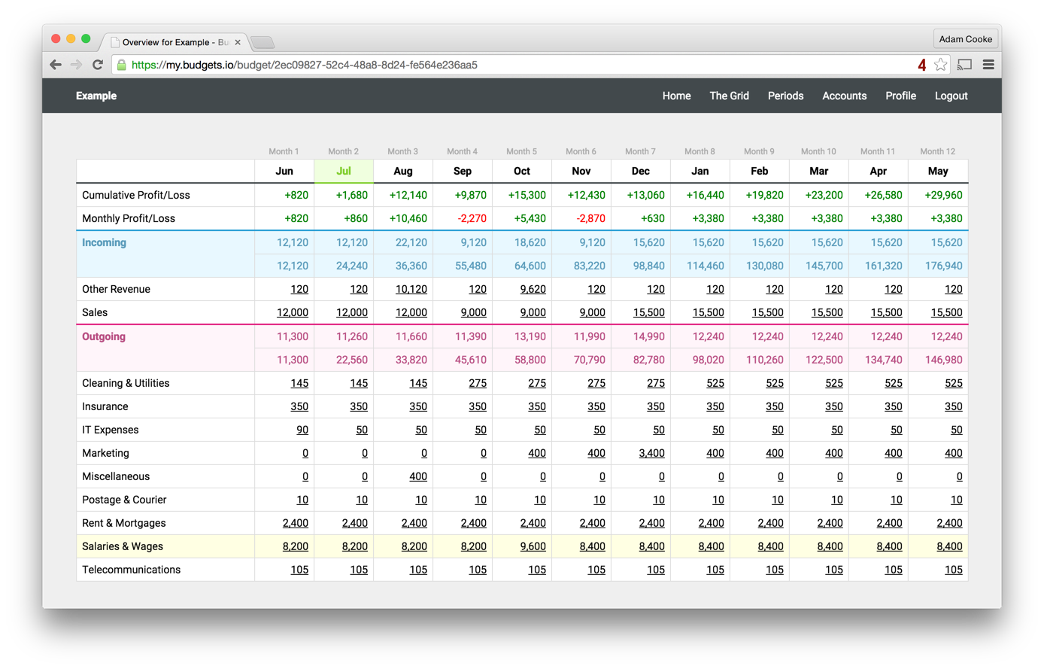Select the Overview for Example browser tab
Screen dimensions: 1044x669
(176, 42)
